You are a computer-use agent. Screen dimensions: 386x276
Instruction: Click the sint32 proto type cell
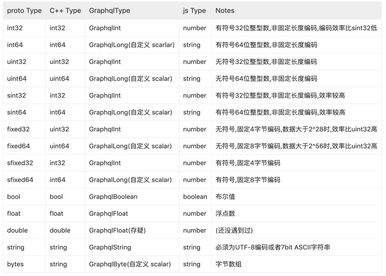tap(24, 95)
